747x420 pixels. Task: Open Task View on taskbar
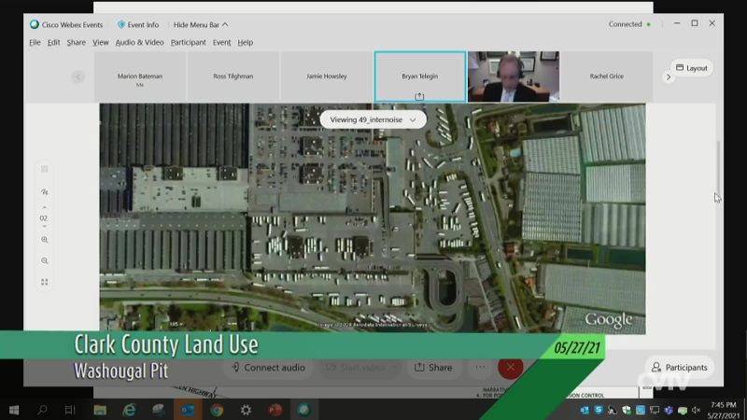click(x=70, y=410)
